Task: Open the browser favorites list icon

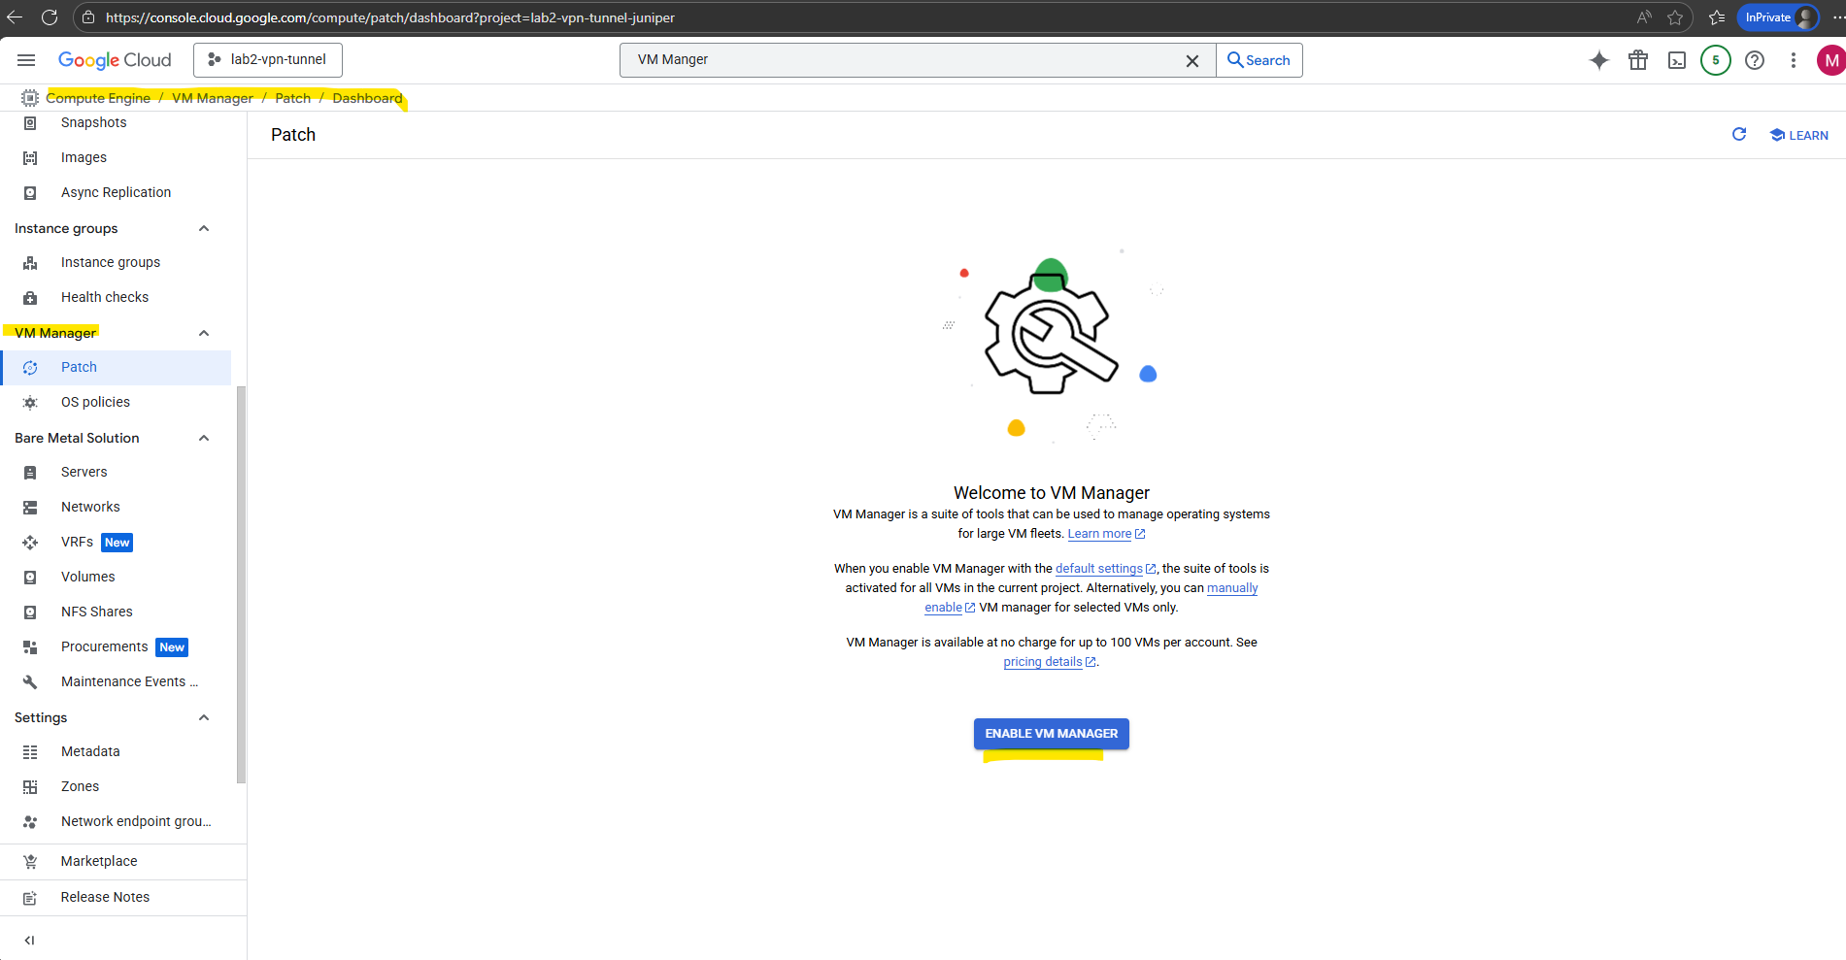Action: tap(1717, 17)
